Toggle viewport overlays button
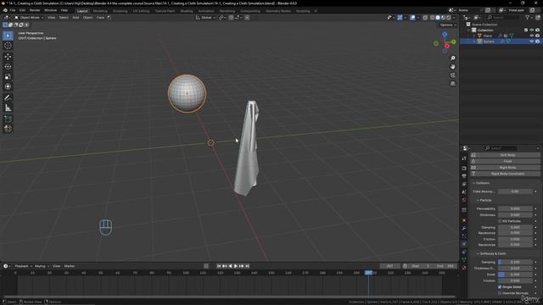This screenshot has width=543, height=305. coord(412,18)
